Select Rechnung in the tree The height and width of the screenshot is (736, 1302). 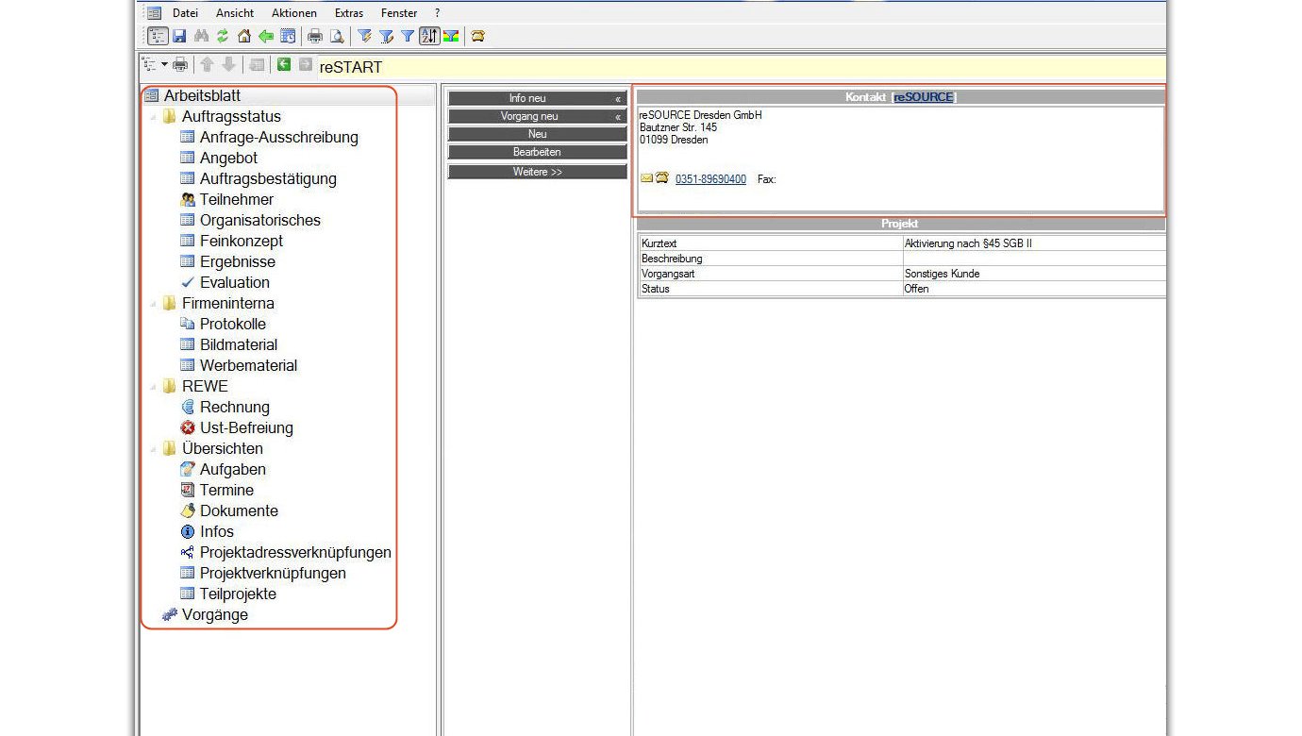click(234, 408)
